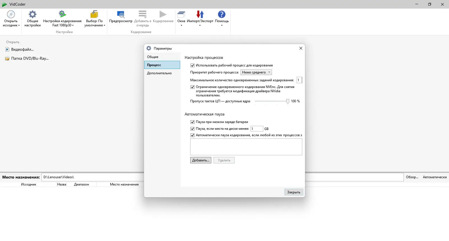
Task: Click the Open source disc icon
Action: point(11,14)
